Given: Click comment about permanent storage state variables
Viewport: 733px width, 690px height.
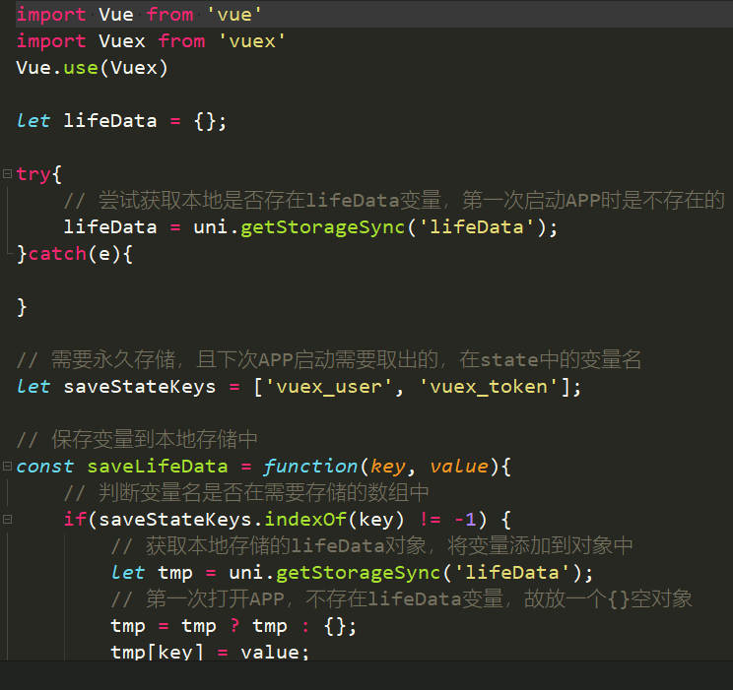Looking at the screenshot, I should pos(329,359).
